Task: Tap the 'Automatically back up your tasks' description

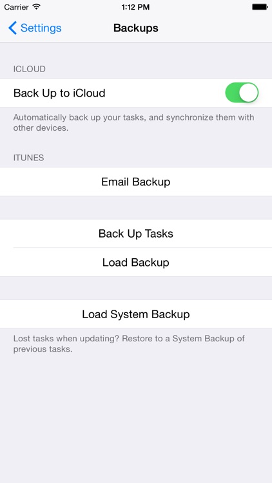Action: (x=133, y=122)
